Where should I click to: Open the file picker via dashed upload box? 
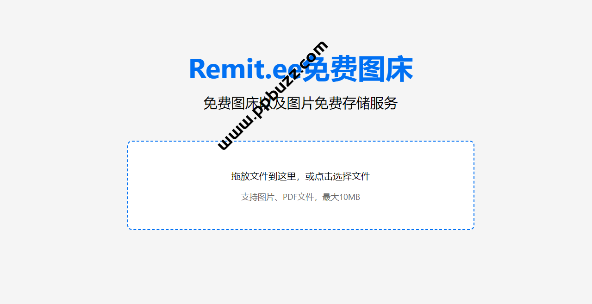pyautogui.click(x=301, y=185)
